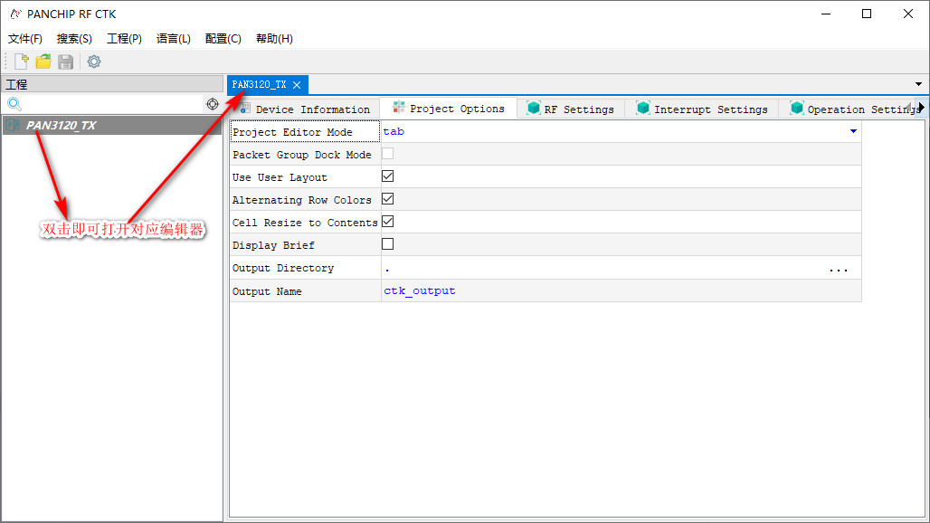Toggle Cell Resize to Contents checkbox
The image size is (930, 523).
coord(388,222)
